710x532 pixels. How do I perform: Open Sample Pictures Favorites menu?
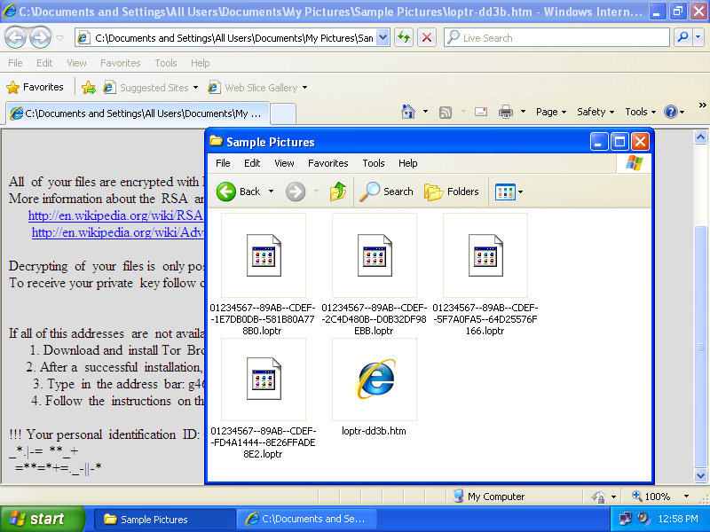coord(327,163)
